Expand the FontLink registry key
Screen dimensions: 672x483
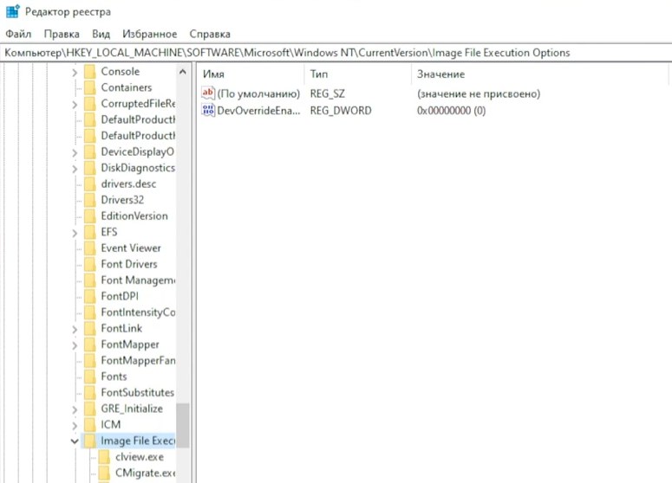(75, 329)
